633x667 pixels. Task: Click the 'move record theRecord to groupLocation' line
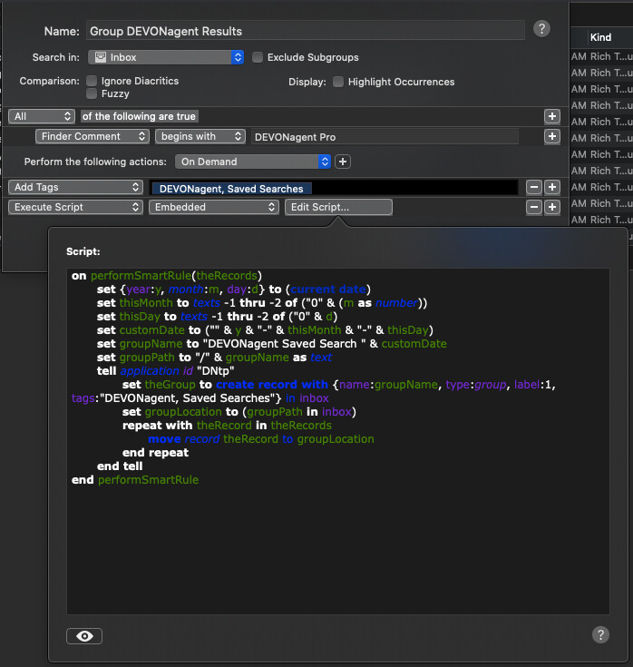click(261, 439)
